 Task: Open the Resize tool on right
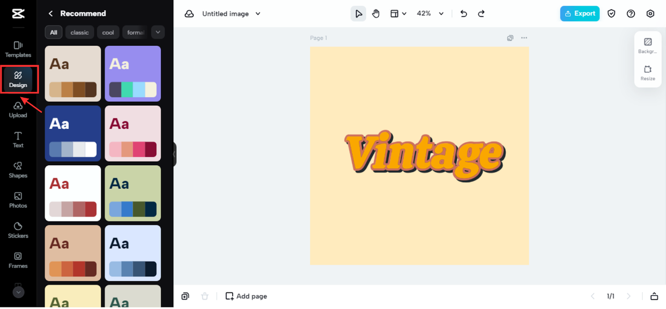tap(648, 73)
